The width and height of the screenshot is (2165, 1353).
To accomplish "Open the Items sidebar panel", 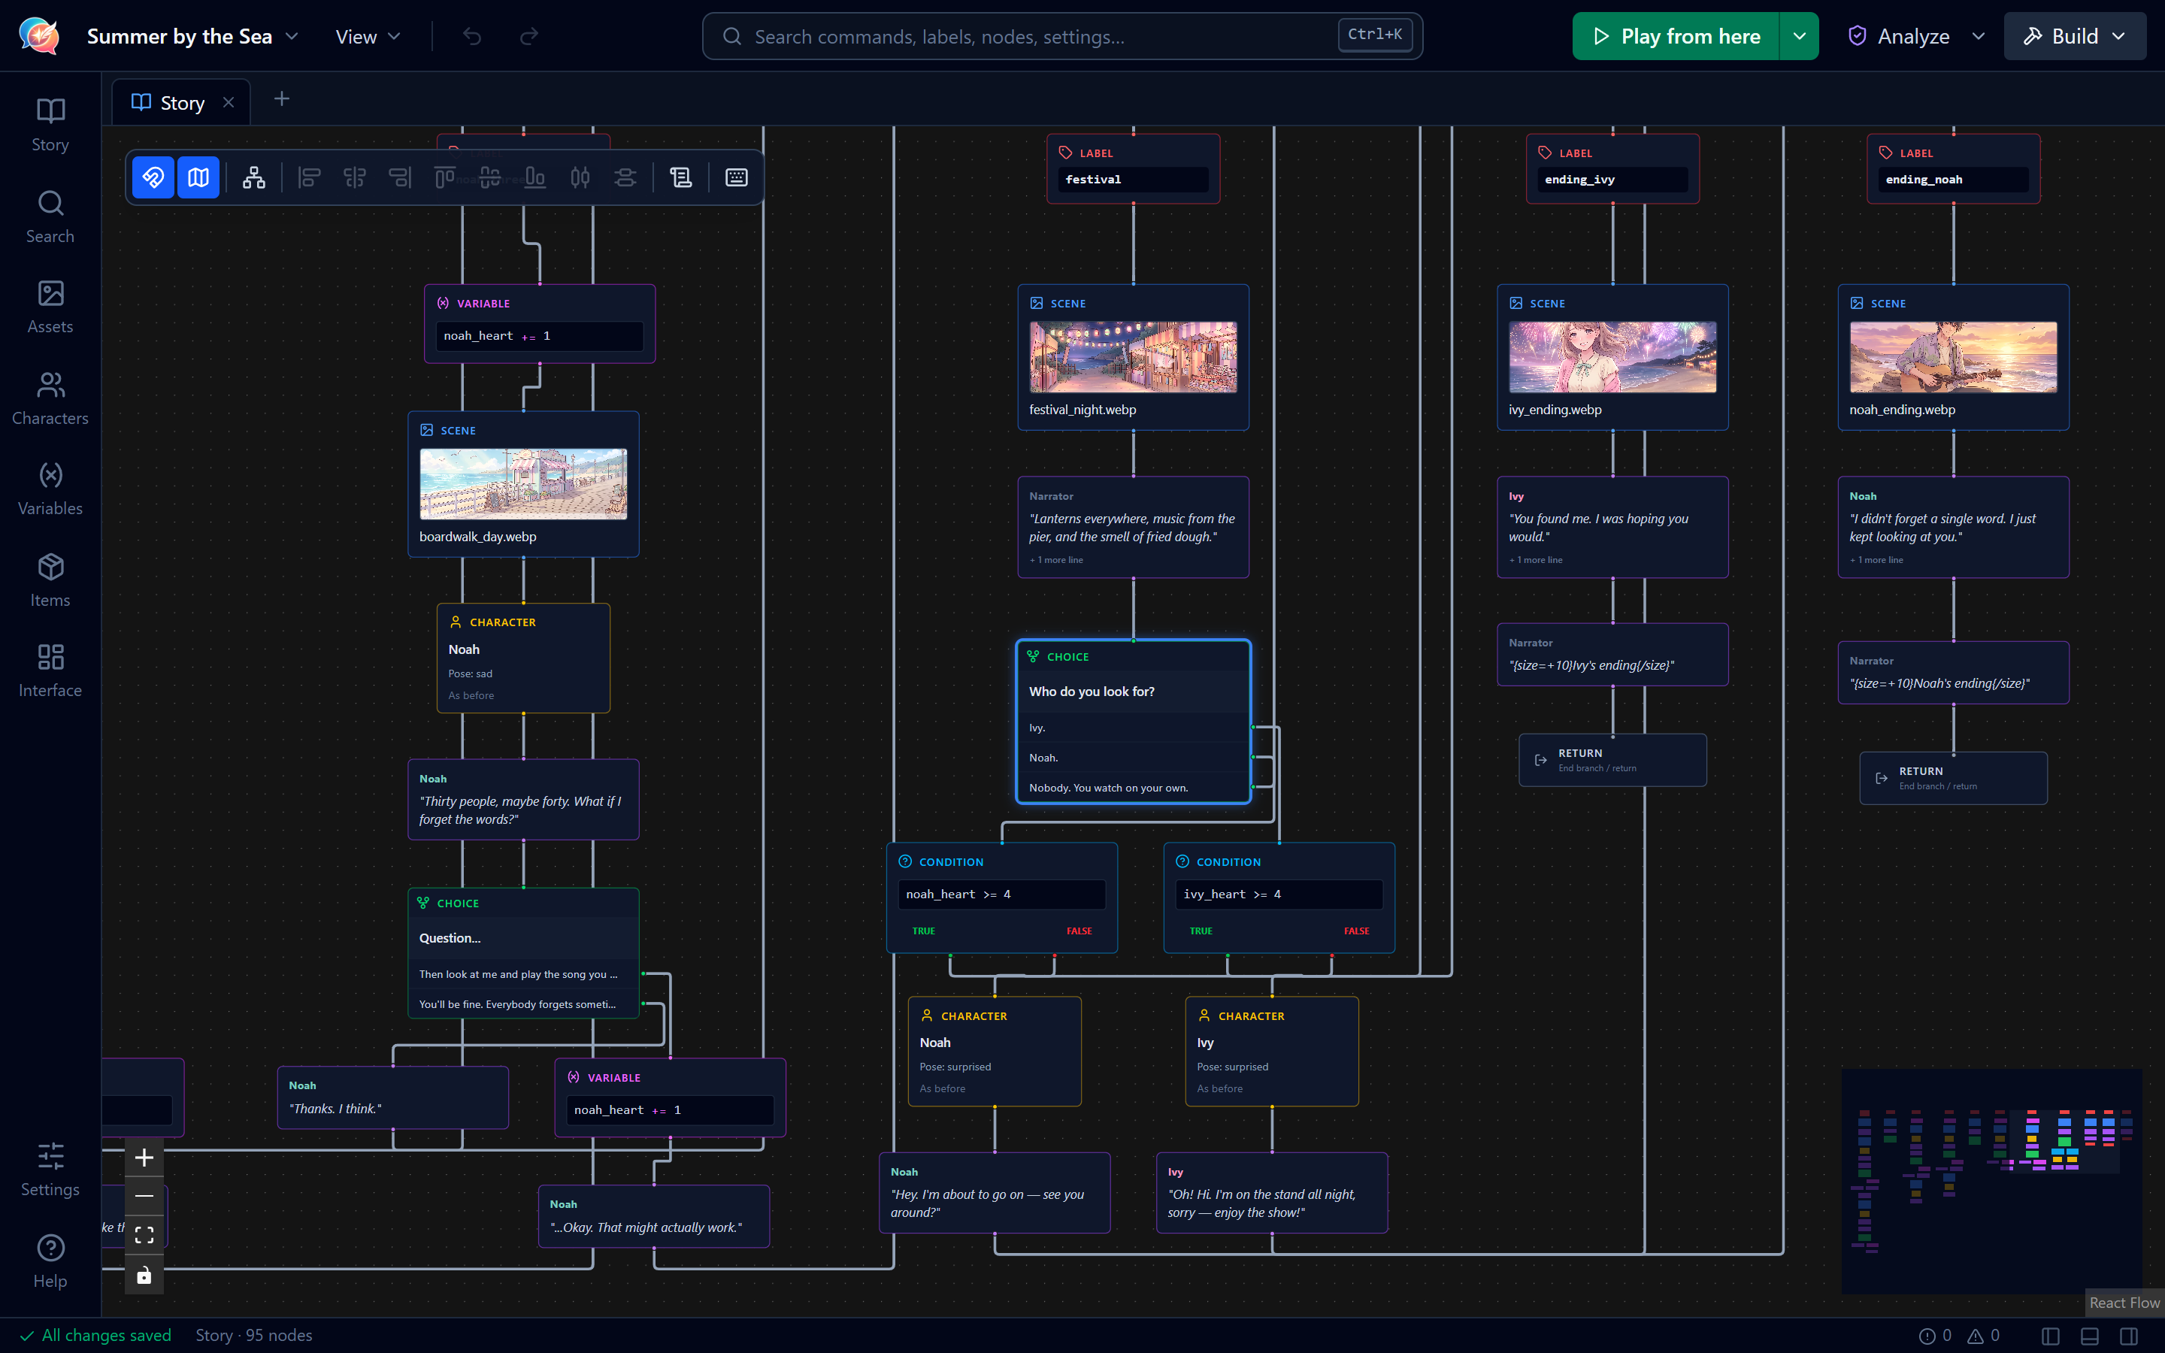I will click(50, 580).
